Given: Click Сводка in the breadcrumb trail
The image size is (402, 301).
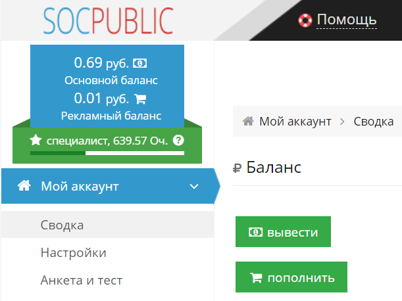Looking at the screenshot, I should [x=373, y=121].
